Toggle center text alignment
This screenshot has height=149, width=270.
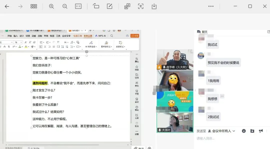[45, 47]
